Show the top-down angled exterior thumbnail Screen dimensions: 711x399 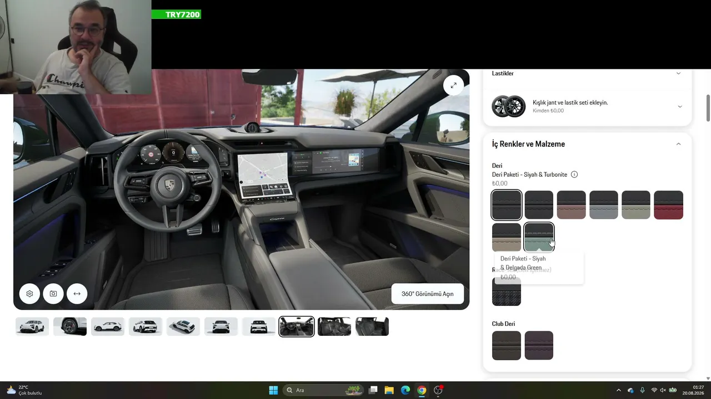click(x=183, y=326)
